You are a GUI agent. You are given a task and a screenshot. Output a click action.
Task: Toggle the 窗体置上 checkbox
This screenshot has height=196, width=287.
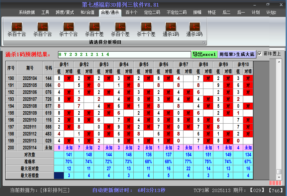[259, 54]
